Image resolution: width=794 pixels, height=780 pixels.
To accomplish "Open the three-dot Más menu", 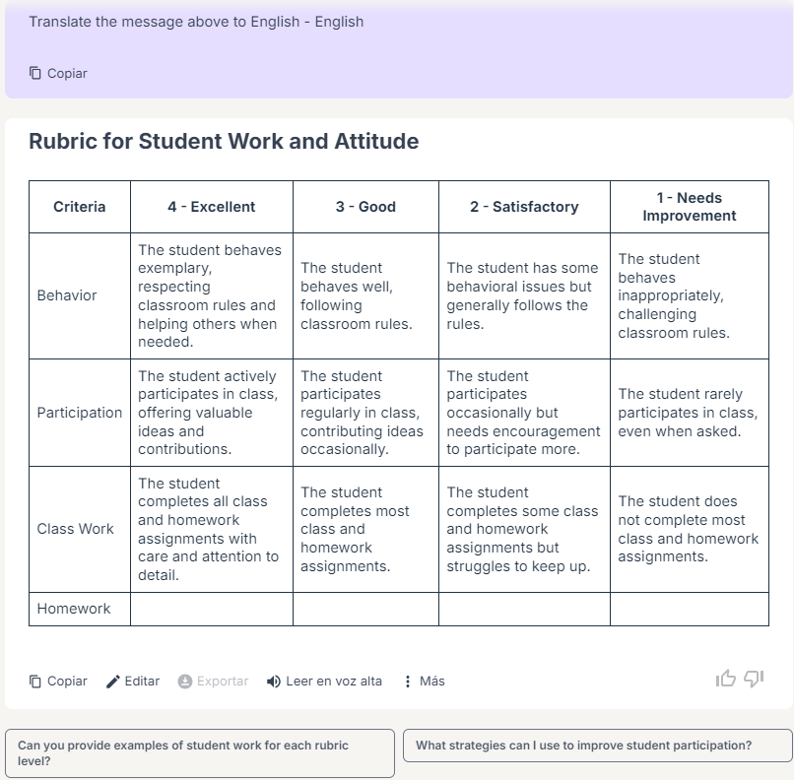I will click(408, 682).
